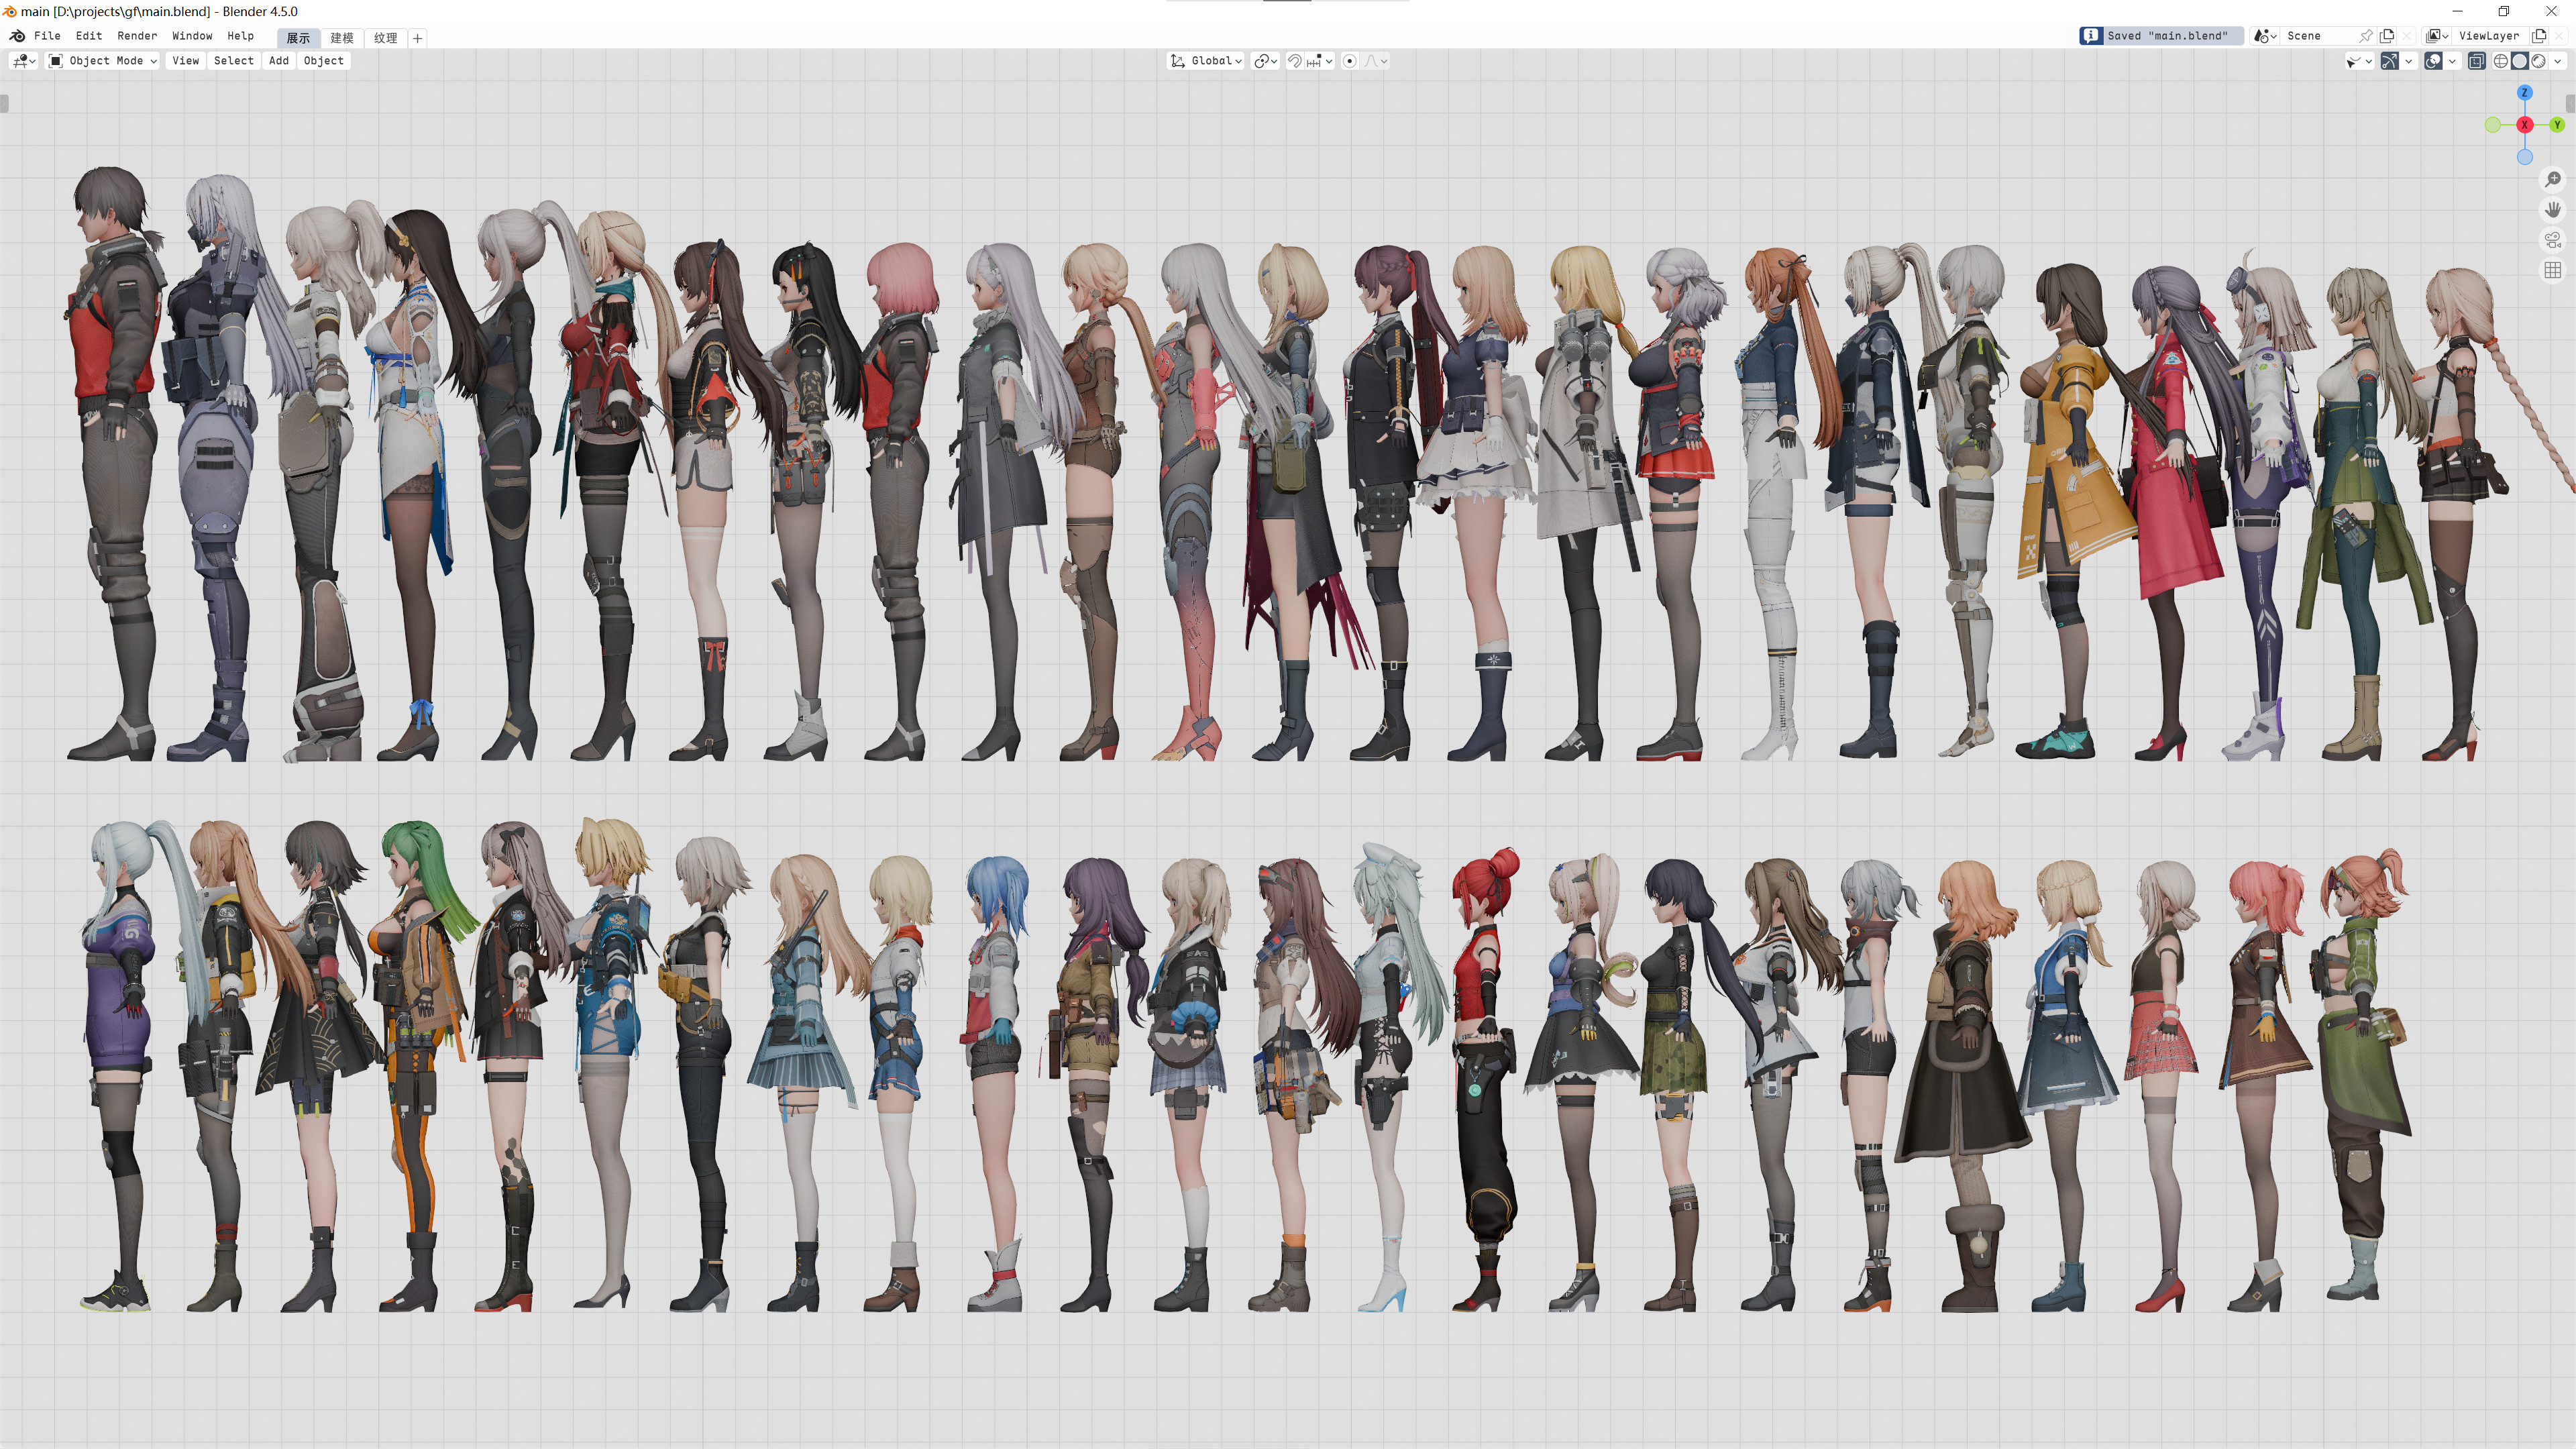This screenshot has height=1449, width=2576.
Task: Click the move view hand icon
Action: click(2553, 209)
